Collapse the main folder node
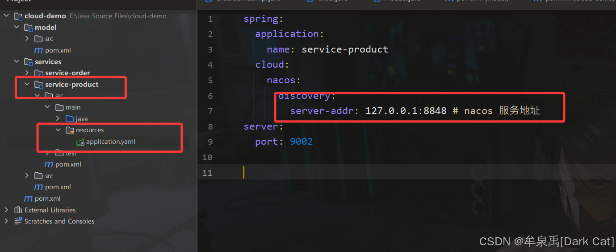The image size is (616, 252). (47, 107)
